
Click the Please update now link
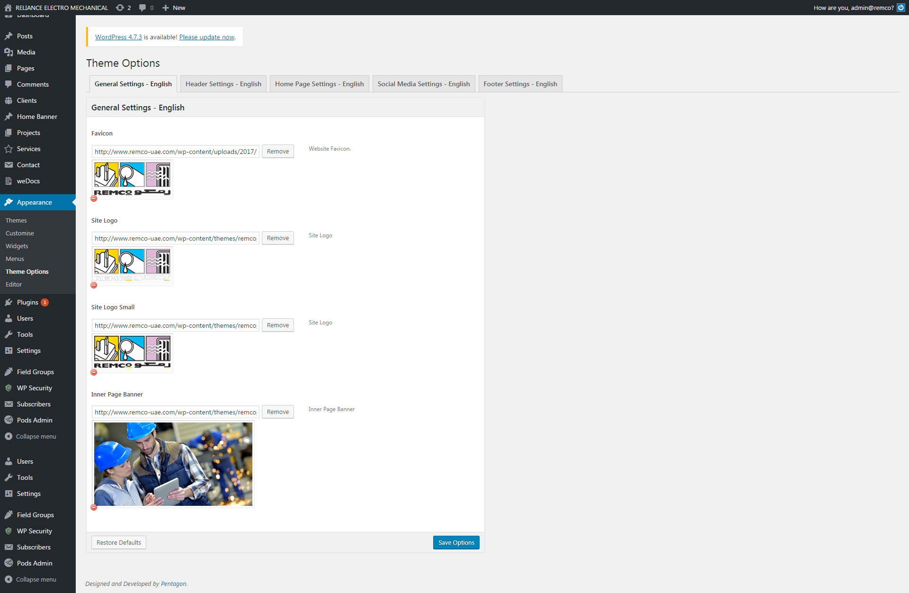[x=207, y=37]
